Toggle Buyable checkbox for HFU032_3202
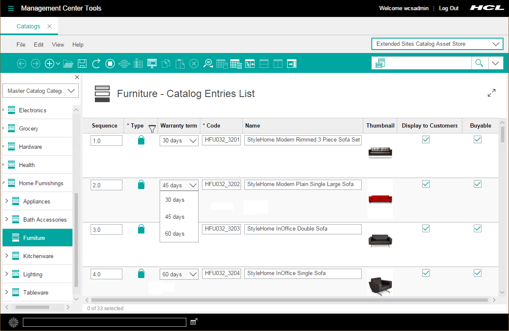Viewport: 509px width, 331px height. [478, 184]
